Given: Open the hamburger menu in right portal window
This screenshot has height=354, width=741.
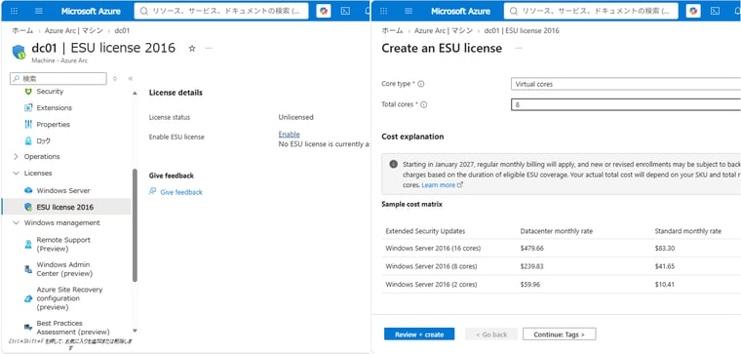Looking at the screenshot, I should pos(409,11).
